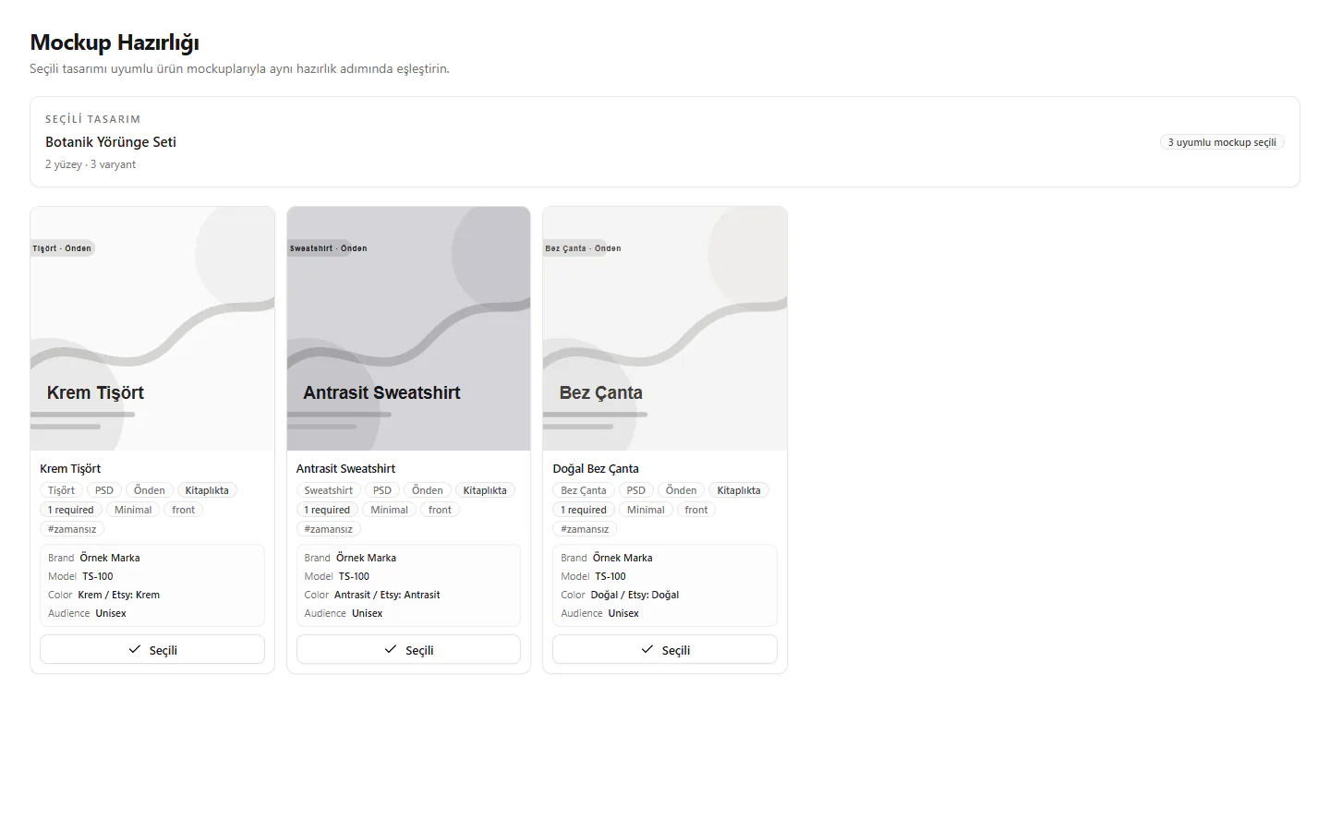This screenshot has height=831, width=1330.
Task: Toggle Seçili on the Doğal Bez Çanta card
Action: [x=665, y=649]
